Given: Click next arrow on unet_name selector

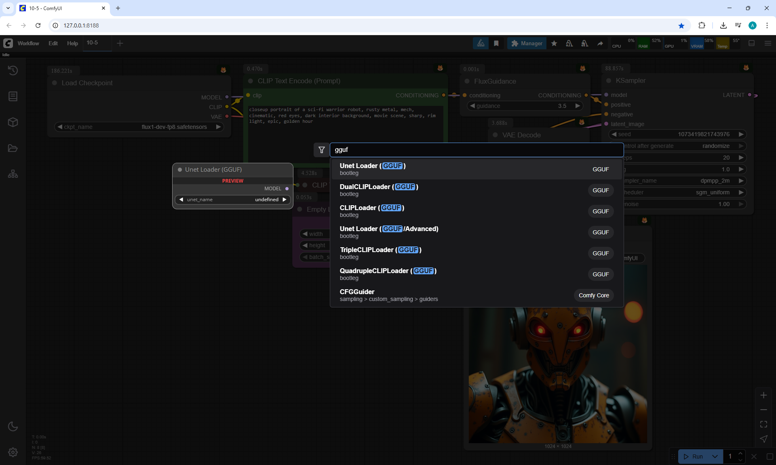Looking at the screenshot, I should click(x=285, y=200).
